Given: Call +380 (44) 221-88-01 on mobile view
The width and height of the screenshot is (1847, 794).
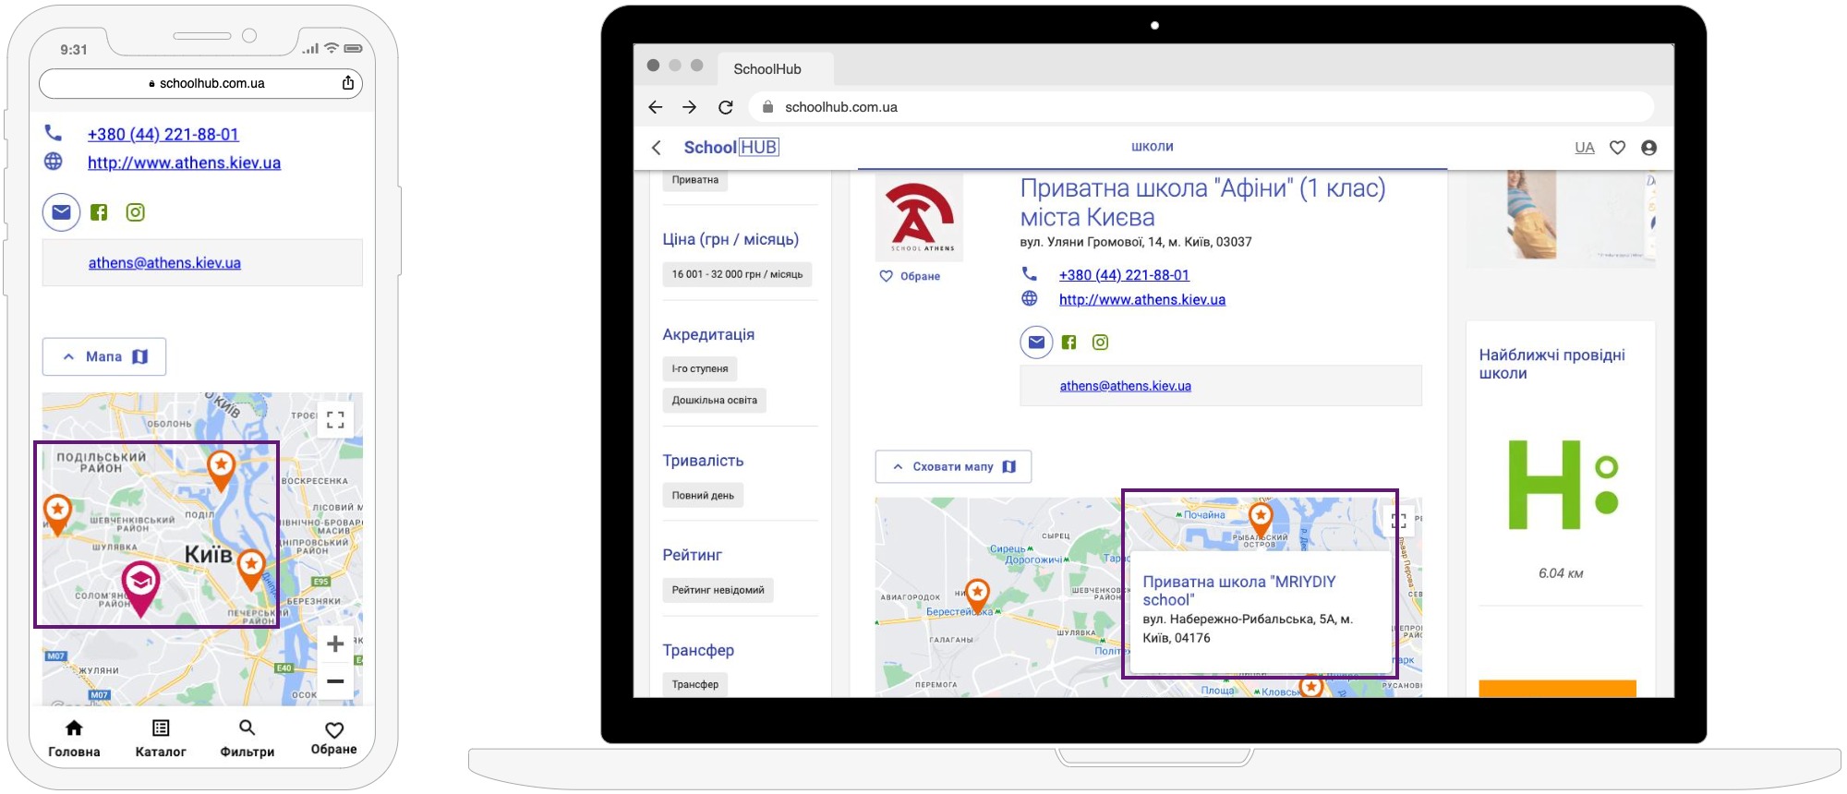Looking at the screenshot, I should pyautogui.click(x=163, y=135).
